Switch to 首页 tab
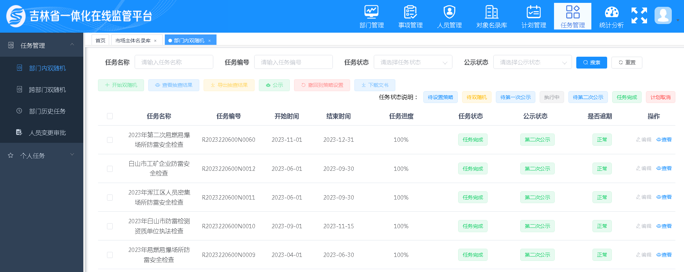This screenshot has height=272, width=684. coord(101,40)
